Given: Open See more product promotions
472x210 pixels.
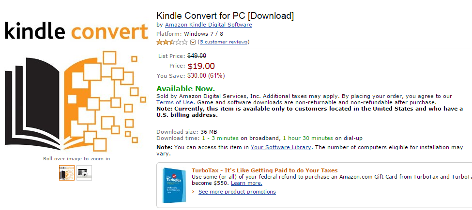Looking at the screenshot, I should 237,192.
